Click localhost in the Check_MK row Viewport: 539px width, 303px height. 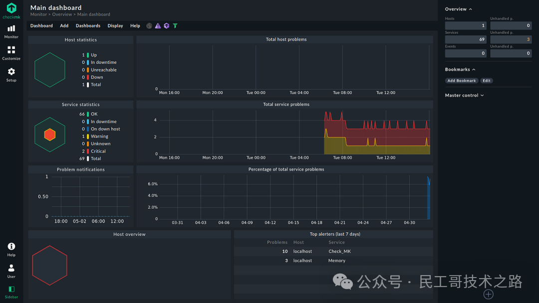click(302, 252)
